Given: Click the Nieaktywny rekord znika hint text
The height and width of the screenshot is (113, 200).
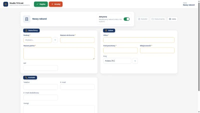Looking at the screenshot, I should point(110,20).
